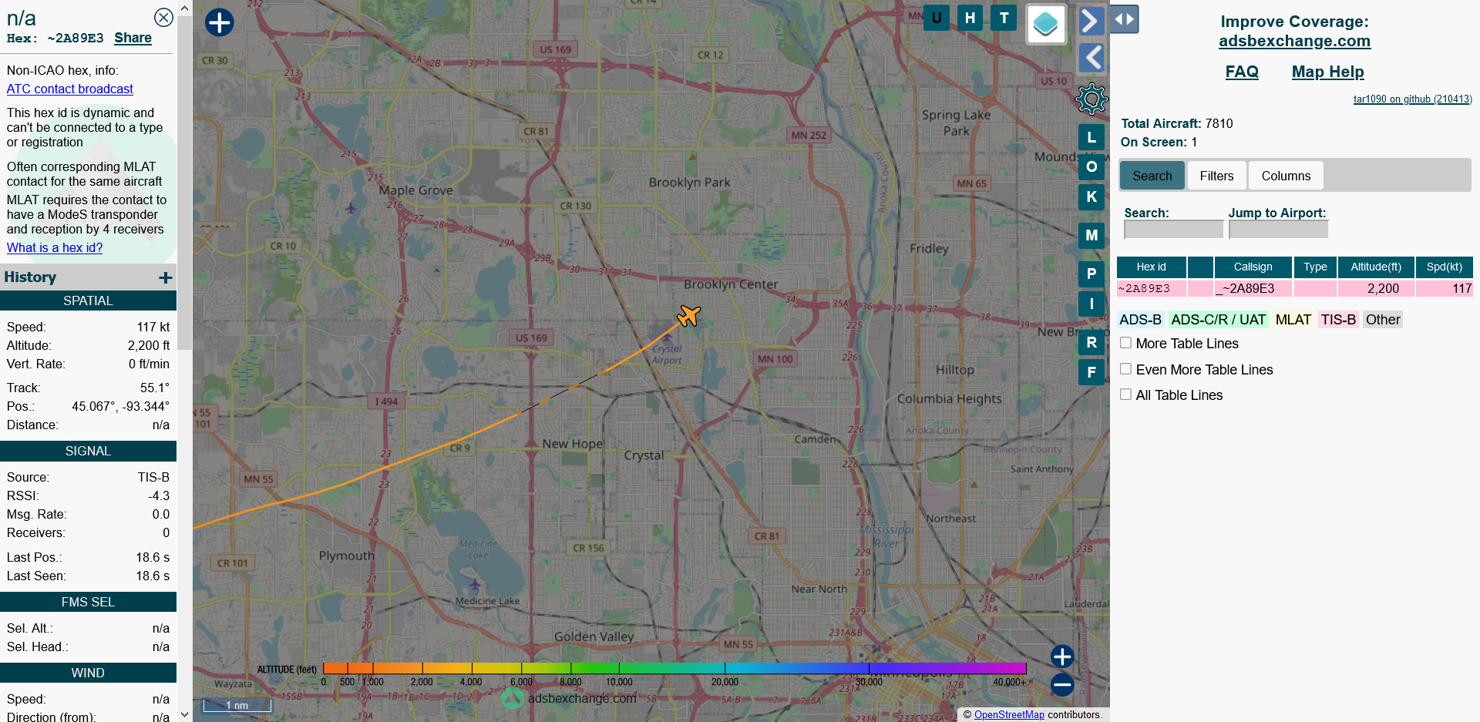The image size is (1480, 722).
Task: Open tar1090 on github link
Action: tap(1412, 99)
